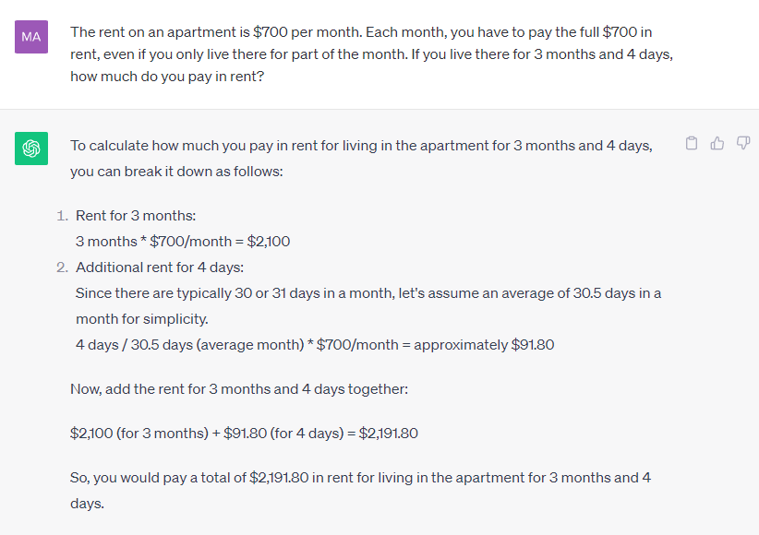Click 'month for simplicity.' text line
Screen dimensions: 759x535
pos(142,319)
